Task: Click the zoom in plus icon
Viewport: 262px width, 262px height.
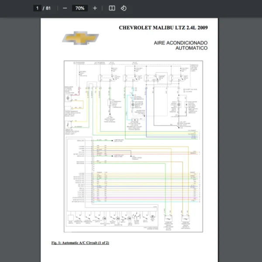Action: tap(95, 8)
